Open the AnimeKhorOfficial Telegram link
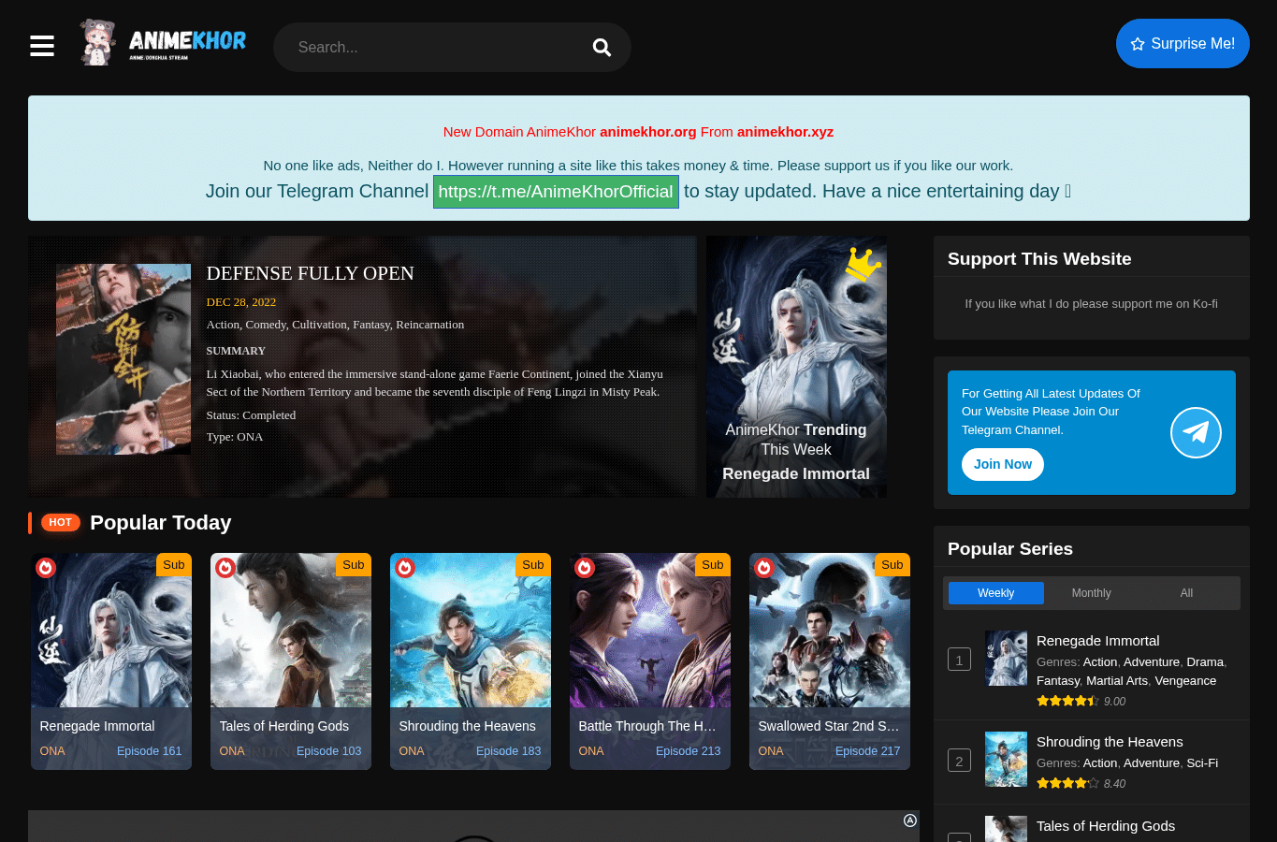This screenshot has width=1277, height=842. [556, 191]
